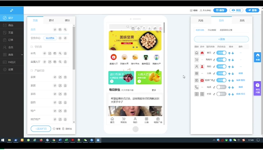Screen dimensions: 263x150
Task: Click the +添加 button in controls panel
Action: point(221,39)
